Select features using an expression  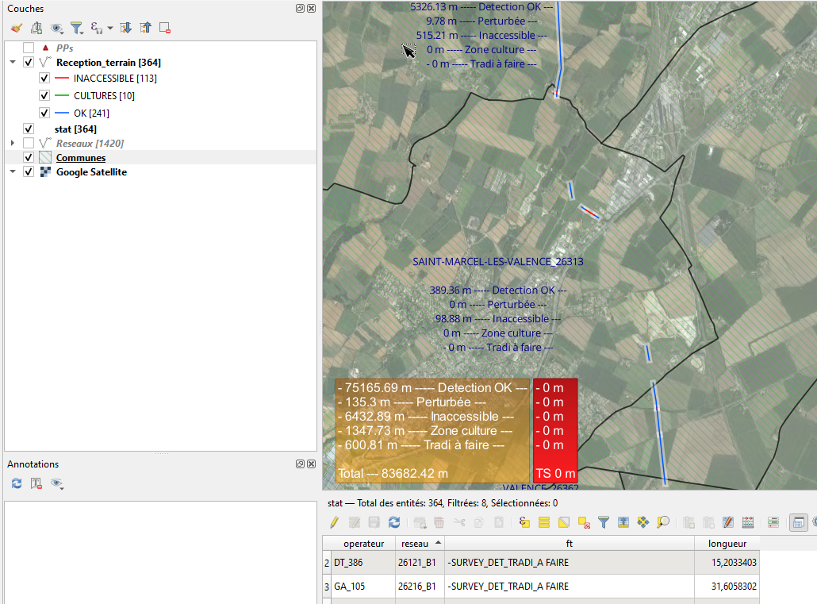point(524,522)
